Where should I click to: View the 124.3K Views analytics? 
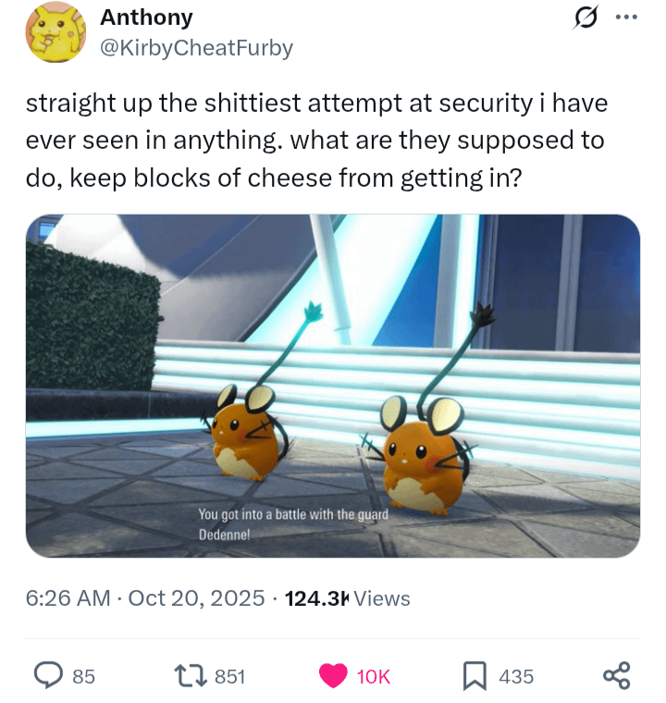point(347,598)
